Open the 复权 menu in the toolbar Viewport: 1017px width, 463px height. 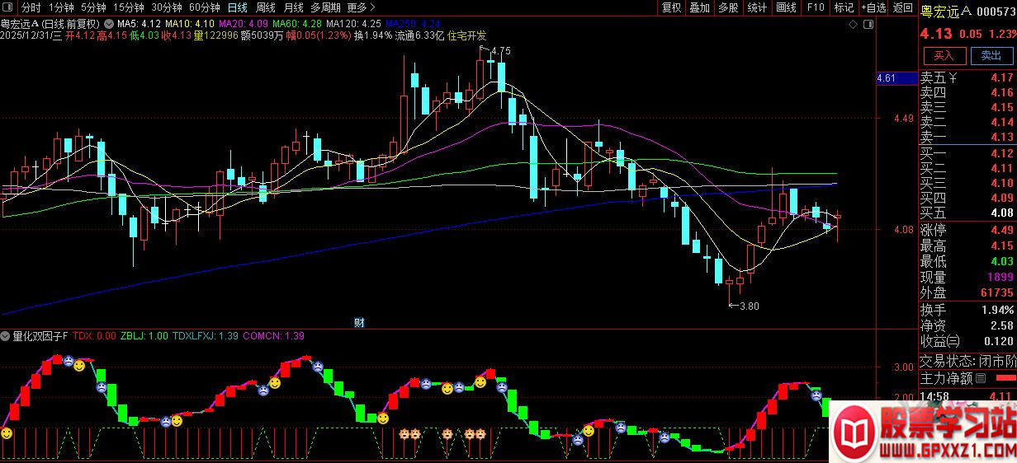tap(672, 7)
